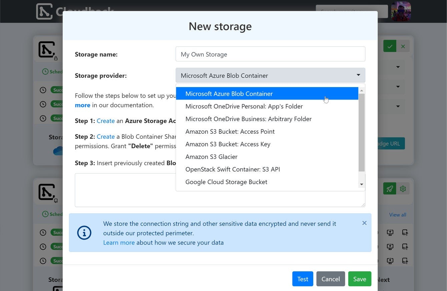This screenshot has width=447, height=291.
Task: Open the repository backup settings gear icon
Action: [403, 189]
